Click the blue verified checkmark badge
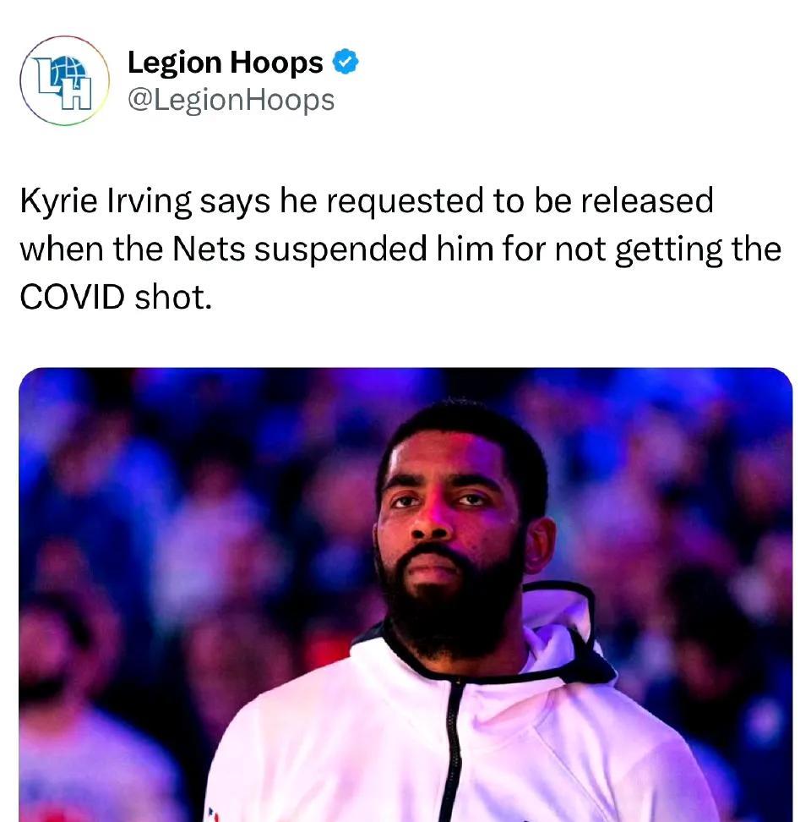This screenshot has height=822, width=811. (x=346, y=62)
